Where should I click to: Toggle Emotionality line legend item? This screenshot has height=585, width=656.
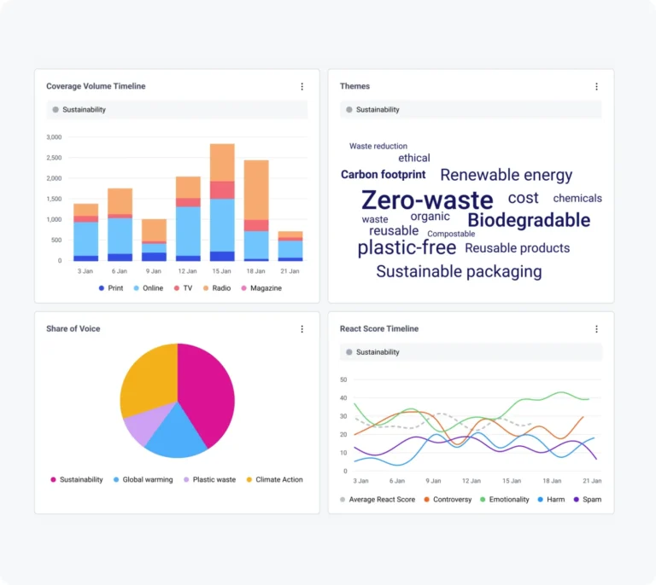[505, 500]
